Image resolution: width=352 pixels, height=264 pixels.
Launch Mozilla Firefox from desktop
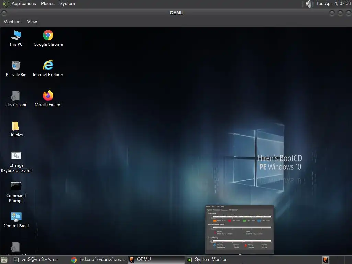[48, 99]
